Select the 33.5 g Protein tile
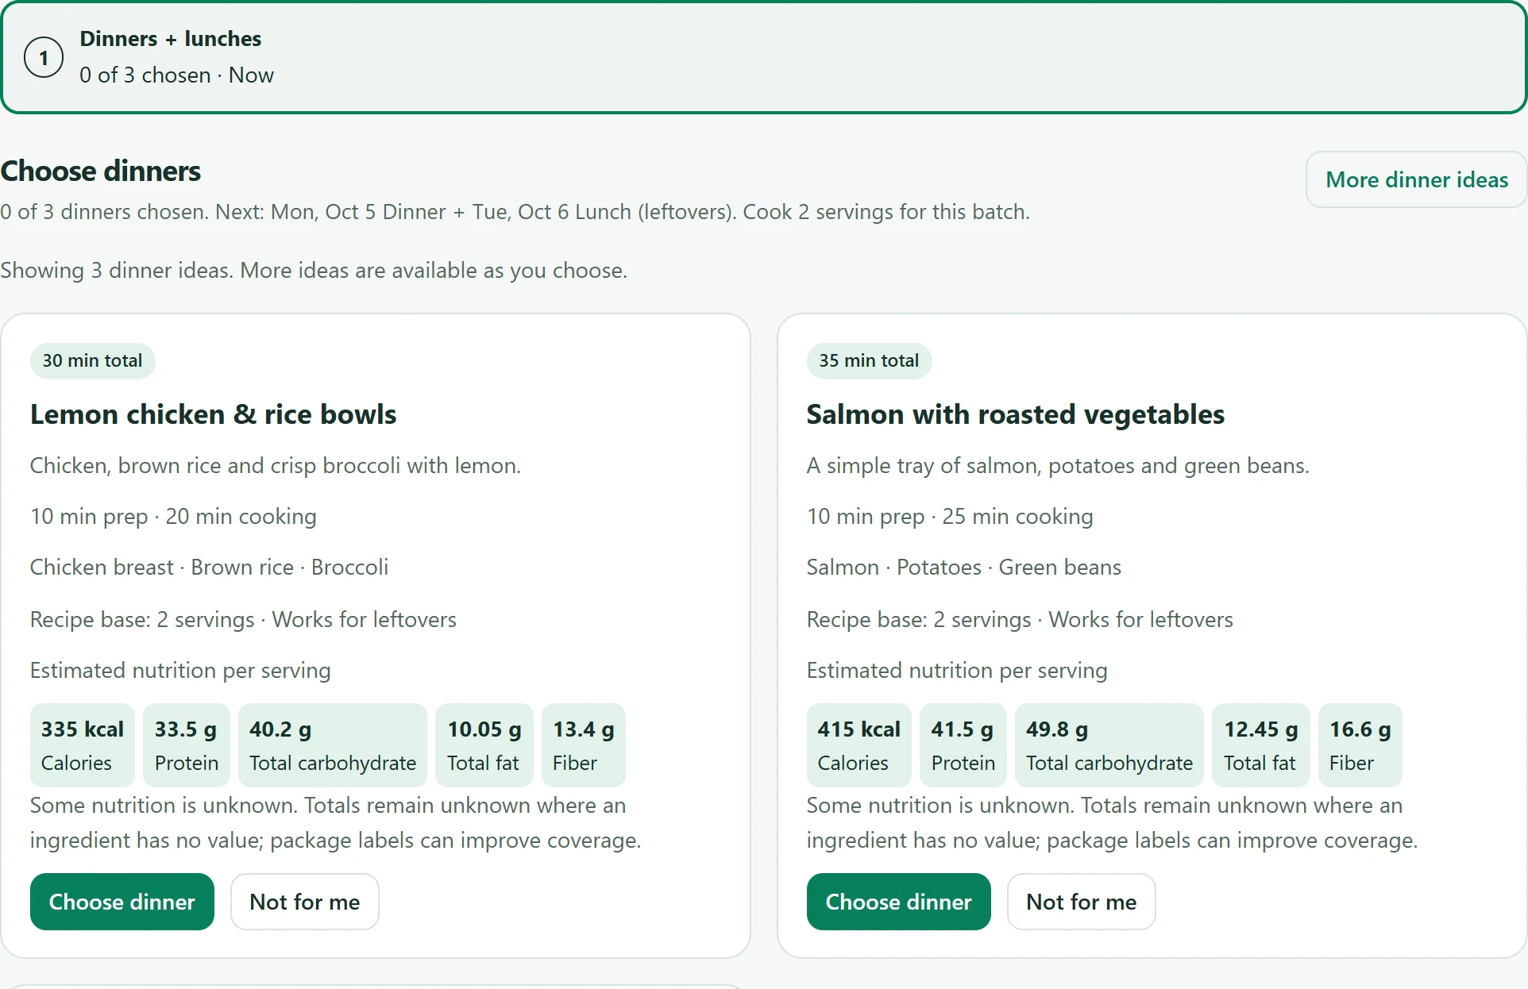This screenshot has width=1528, height=989. (x=187, y=745)
